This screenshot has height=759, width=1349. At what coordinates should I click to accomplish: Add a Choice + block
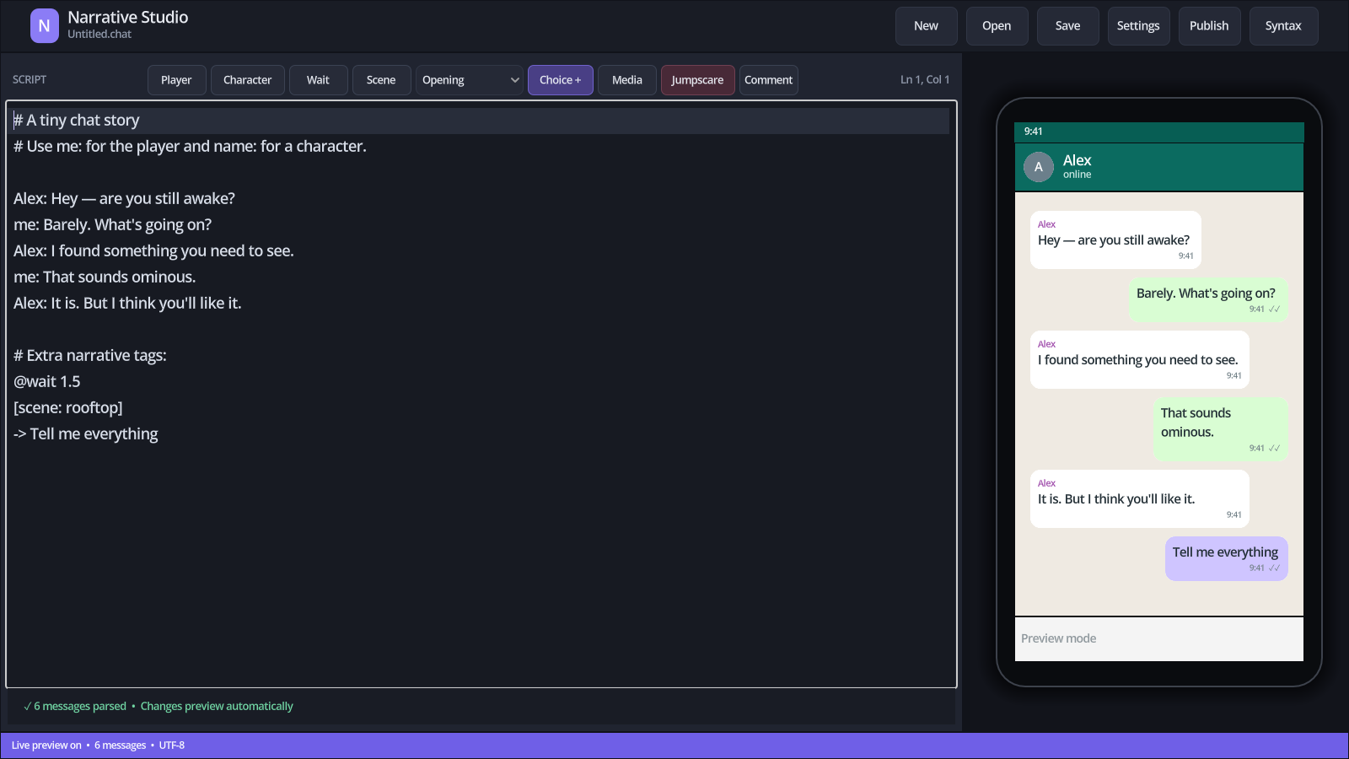click(561, 80)
